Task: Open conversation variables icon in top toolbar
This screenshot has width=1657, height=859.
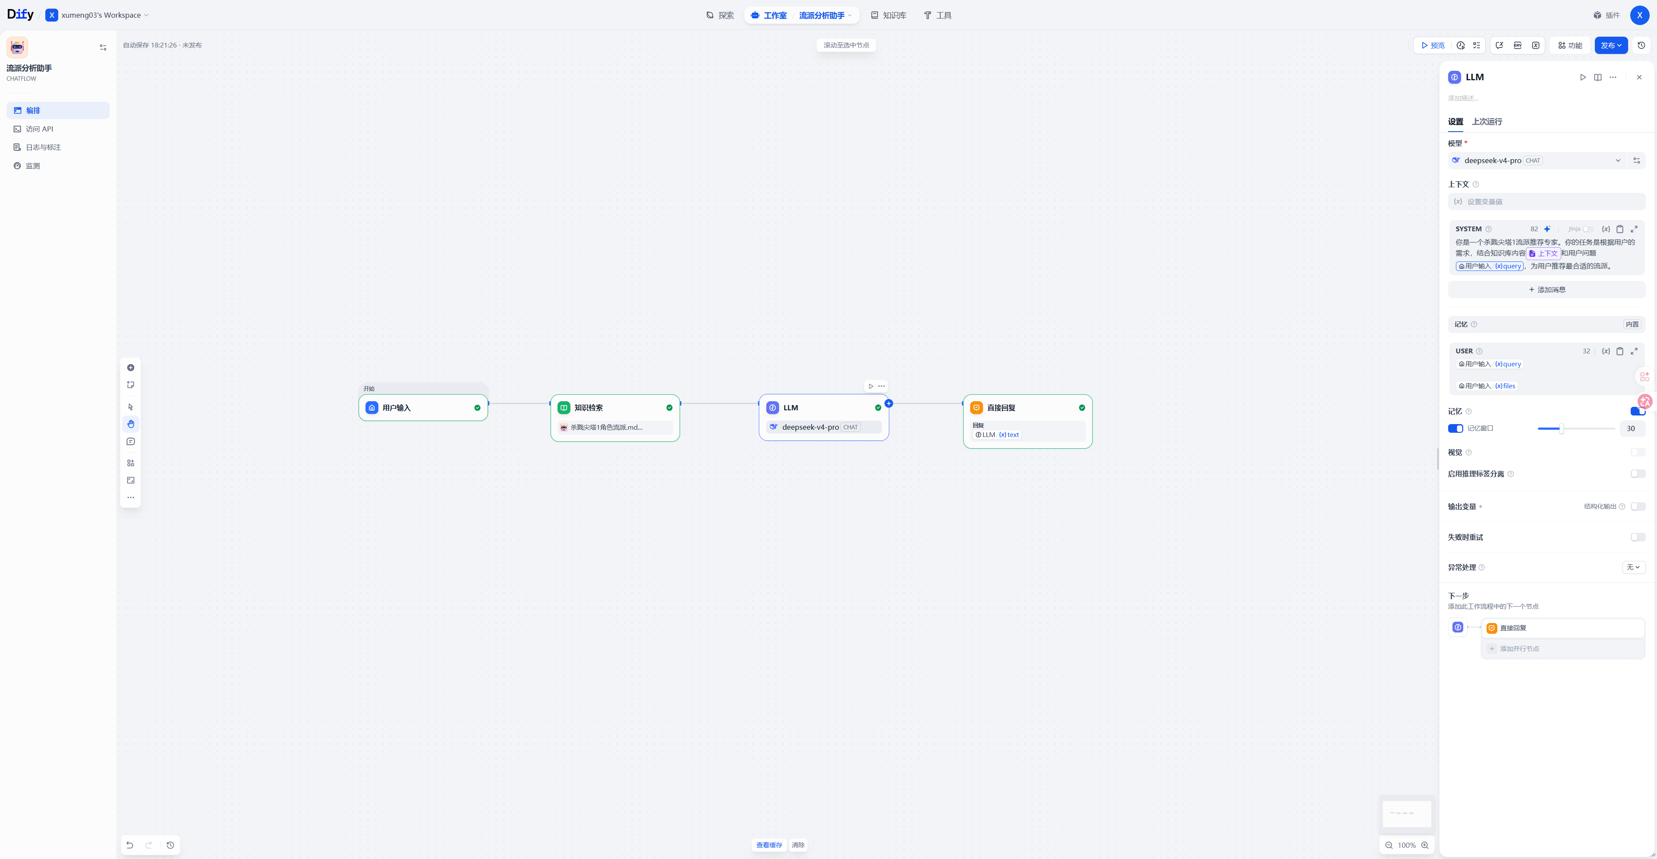Action: (x=1499, y=46)
